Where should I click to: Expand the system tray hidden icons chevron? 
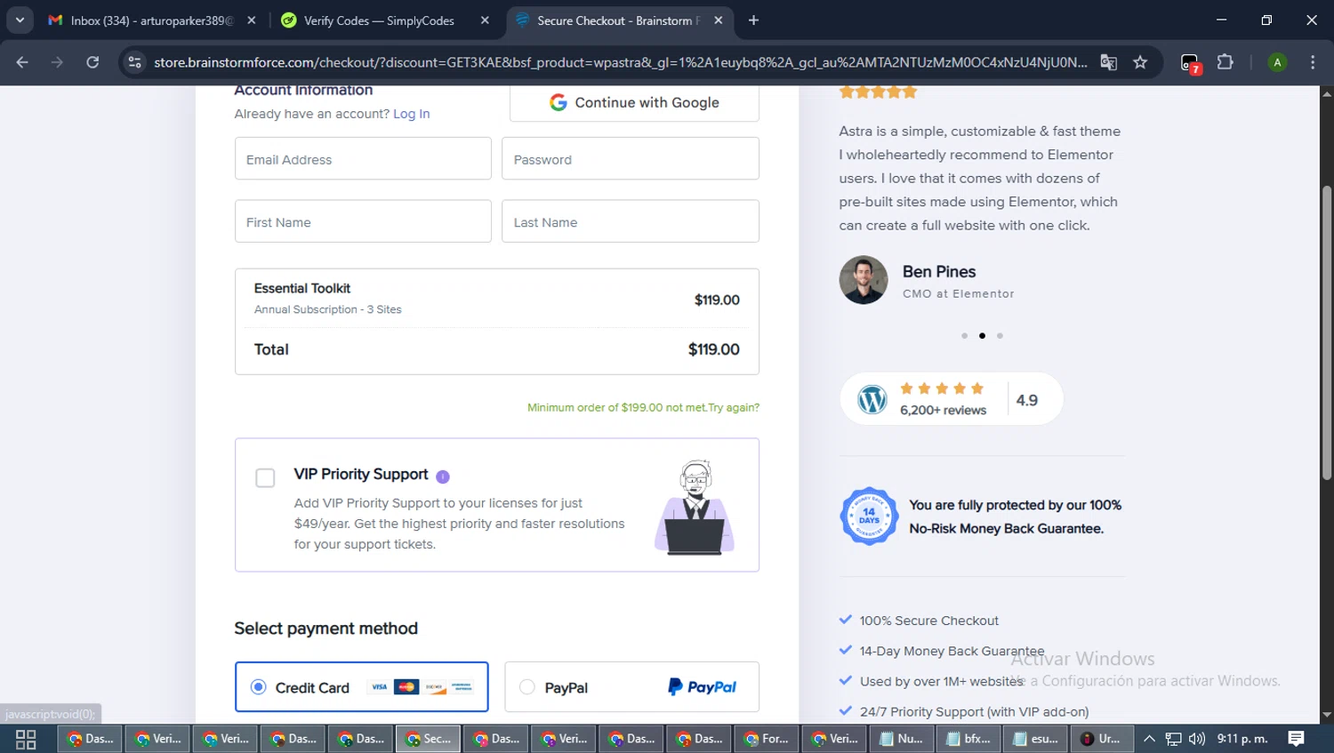(1149, 739)
